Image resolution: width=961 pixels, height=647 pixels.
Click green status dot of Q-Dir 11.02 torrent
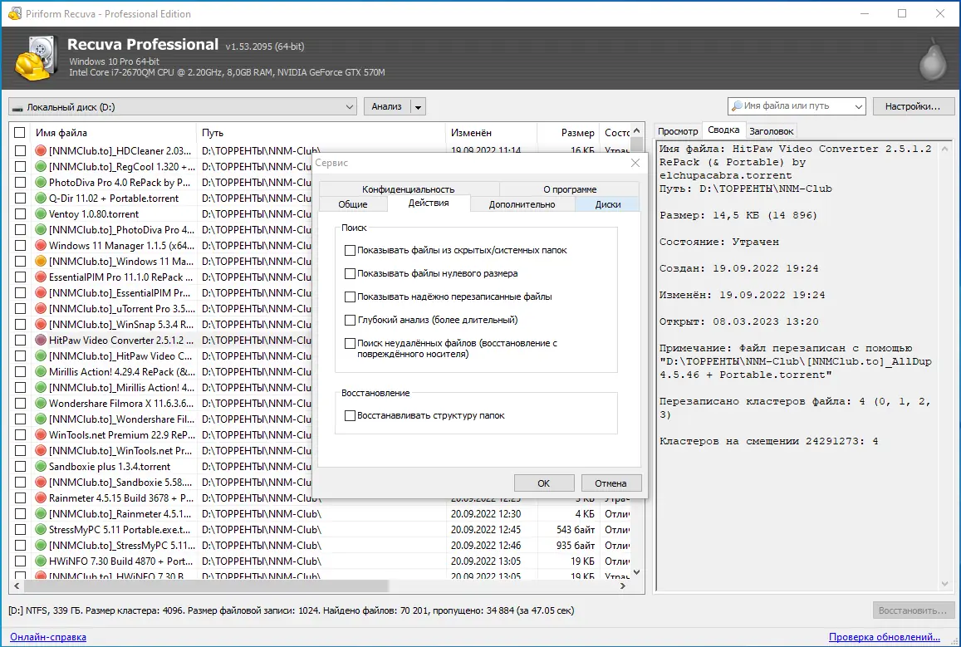[x=41, y=198]
